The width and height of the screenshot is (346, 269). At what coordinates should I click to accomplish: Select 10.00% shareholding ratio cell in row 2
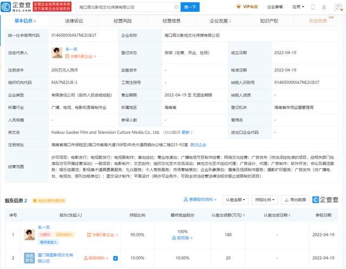coord(137,258)
